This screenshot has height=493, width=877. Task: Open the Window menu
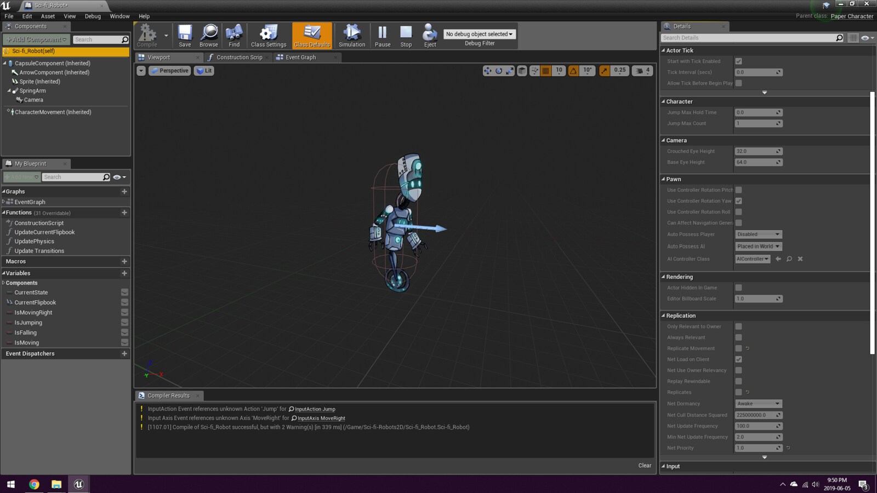tap(119, 16)
